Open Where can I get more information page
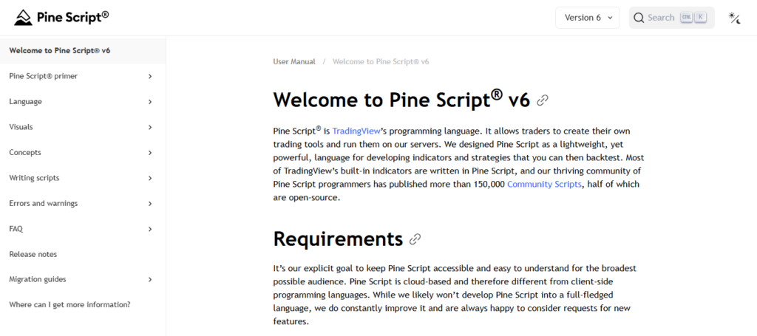 point(69,305)
